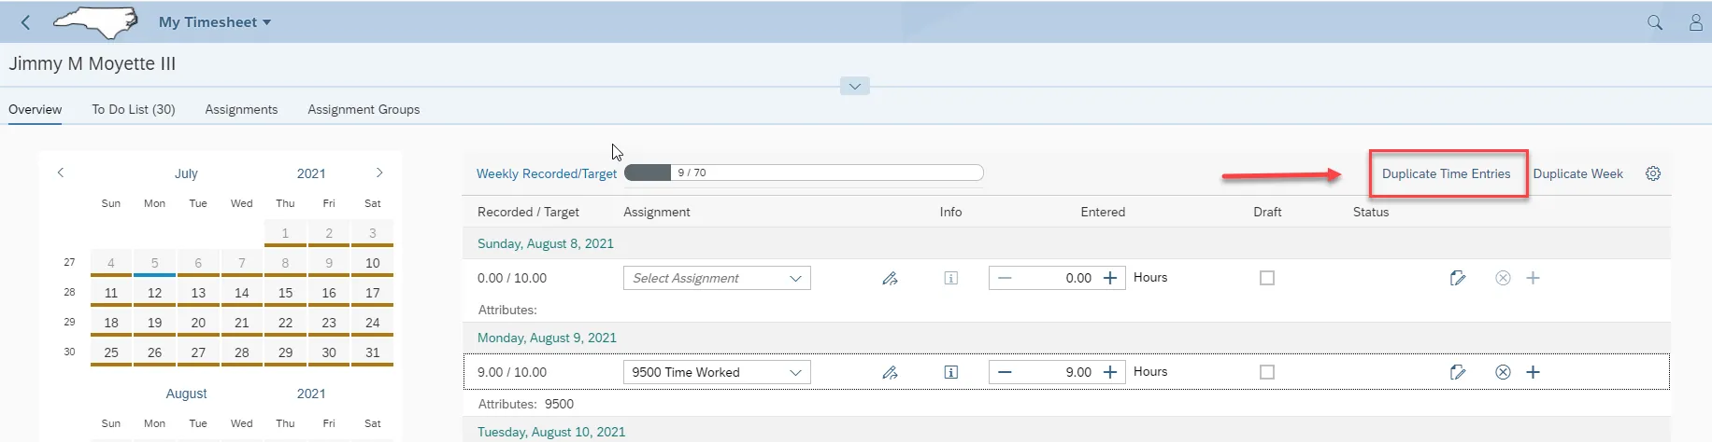Click the pencil edit icon on Sunday's row
This screenshot has height=442, width=1712.
890,278
